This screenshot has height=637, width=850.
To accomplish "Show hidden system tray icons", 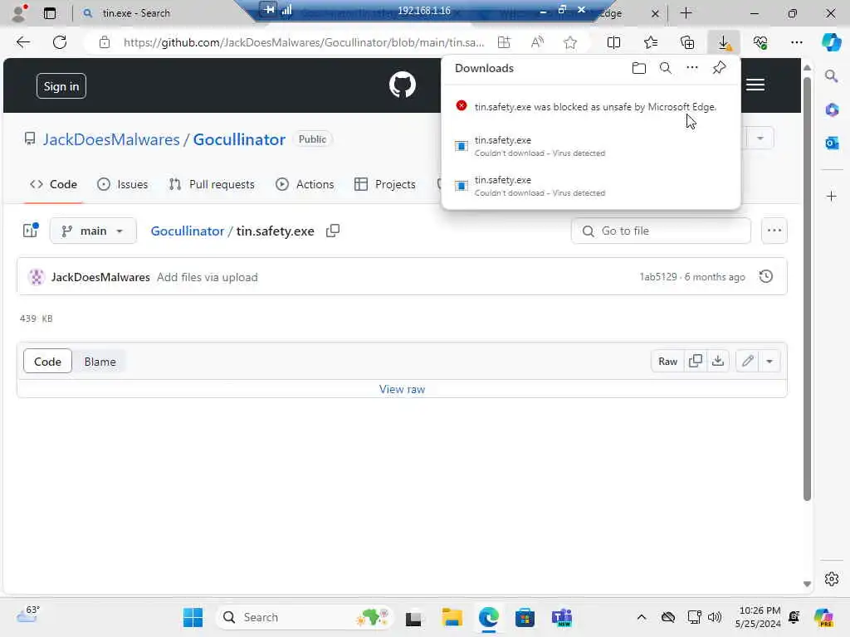I will [x=642, y=617].
